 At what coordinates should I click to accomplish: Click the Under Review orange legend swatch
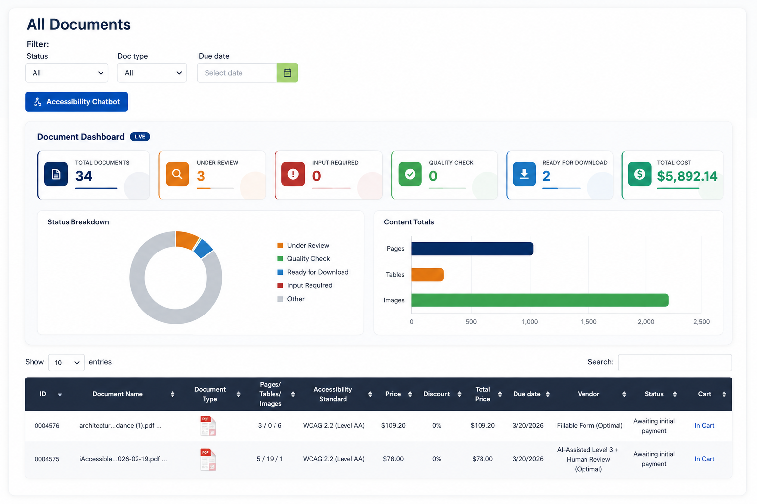[280, 245]
